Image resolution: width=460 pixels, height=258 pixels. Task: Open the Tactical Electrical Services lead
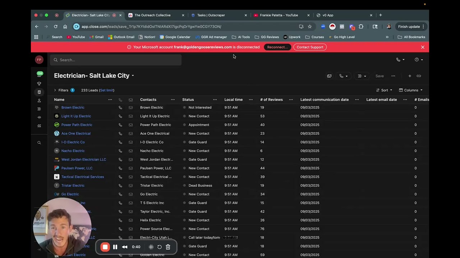click(83, 177)
